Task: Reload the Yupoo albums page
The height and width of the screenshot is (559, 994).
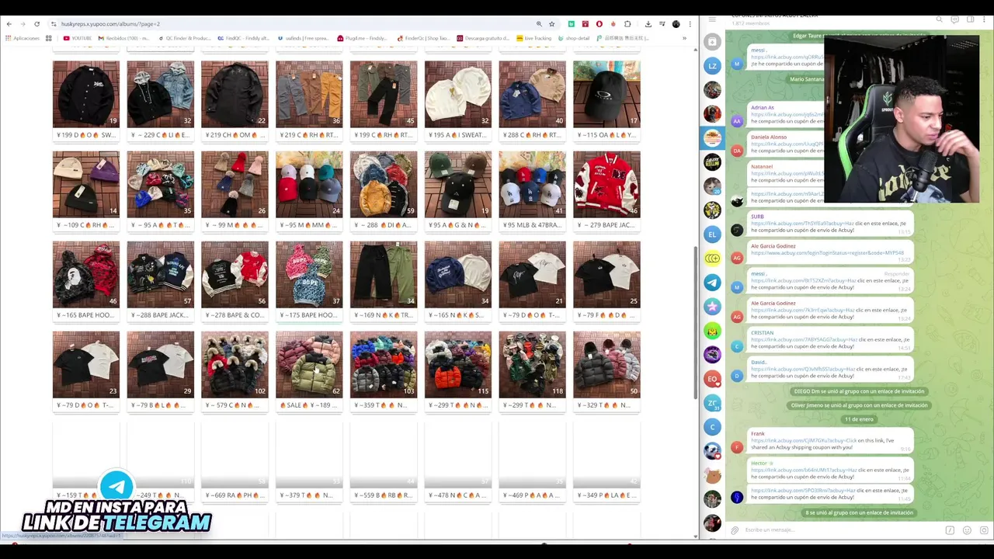Action: [36, 24]
